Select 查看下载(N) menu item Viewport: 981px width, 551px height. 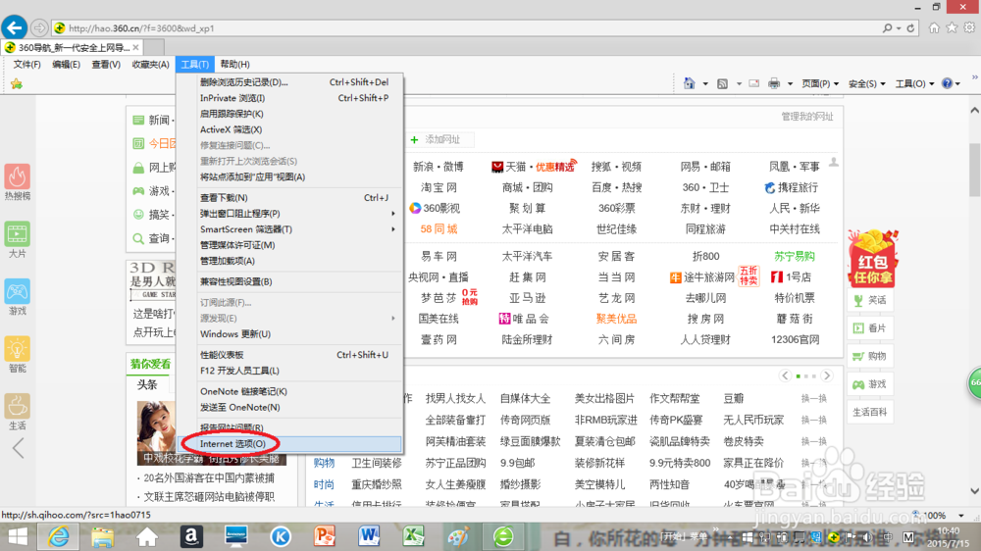coord(290,198)
